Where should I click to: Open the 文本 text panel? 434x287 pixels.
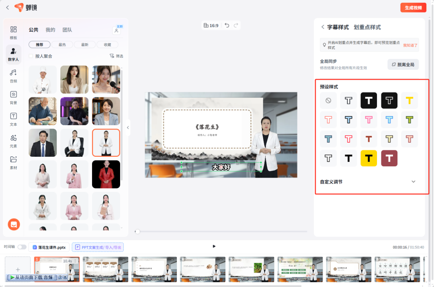(13, 119)
